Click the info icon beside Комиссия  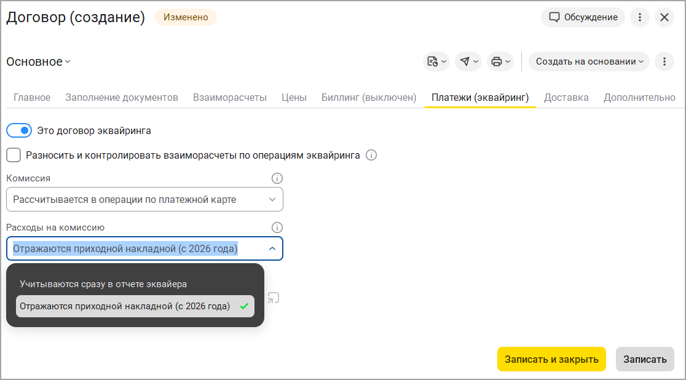tap(277, 178)
